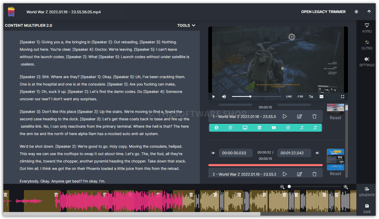Delete clip 2 - World War Z
This screenshot has width=379, height=219.
(x=314, y=174)
